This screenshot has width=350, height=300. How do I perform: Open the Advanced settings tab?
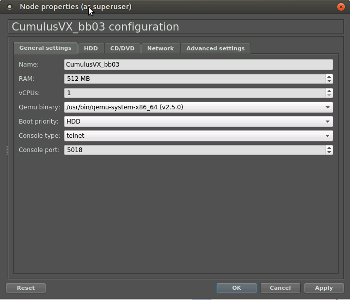coord(215,48)
